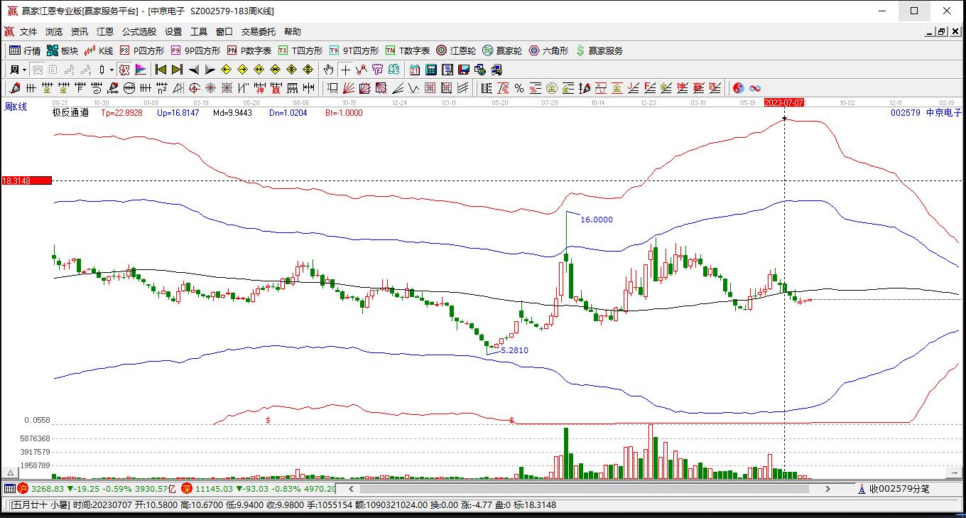The image size is (966, 518).
Task: Jump to the first bar
Action: [161, 70]
